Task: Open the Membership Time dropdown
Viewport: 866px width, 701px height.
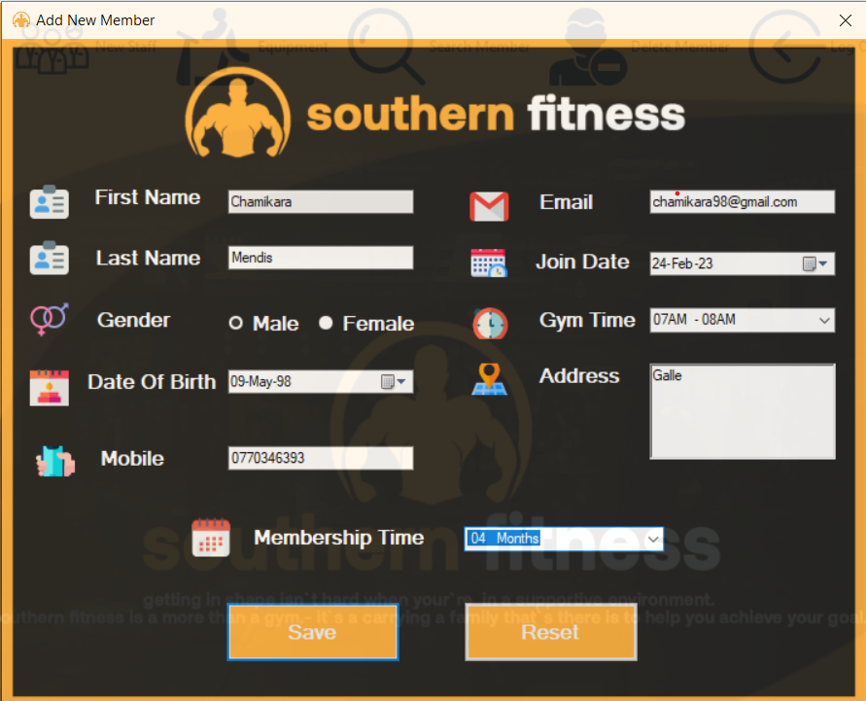Action: pos(653,538)
